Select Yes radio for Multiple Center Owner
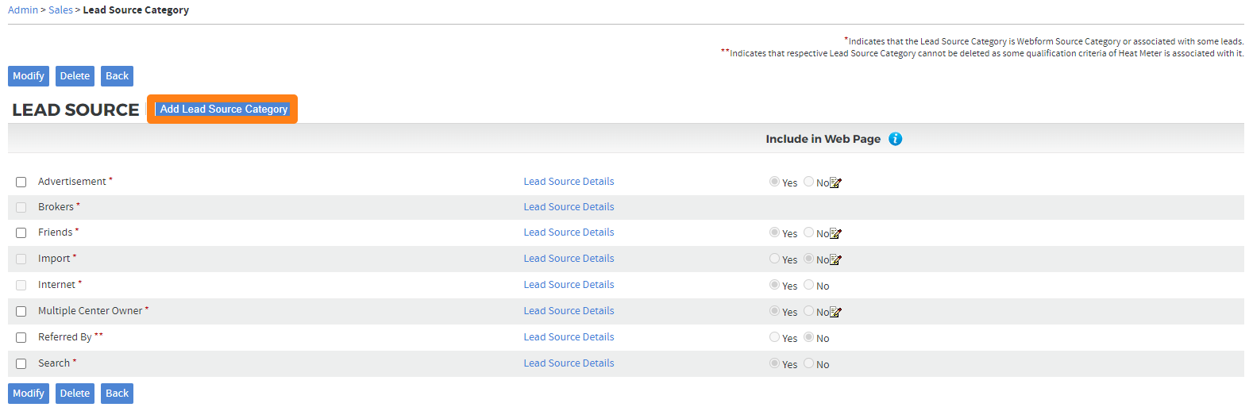Viewport: 1253px width, 411px height. [774, 311]
